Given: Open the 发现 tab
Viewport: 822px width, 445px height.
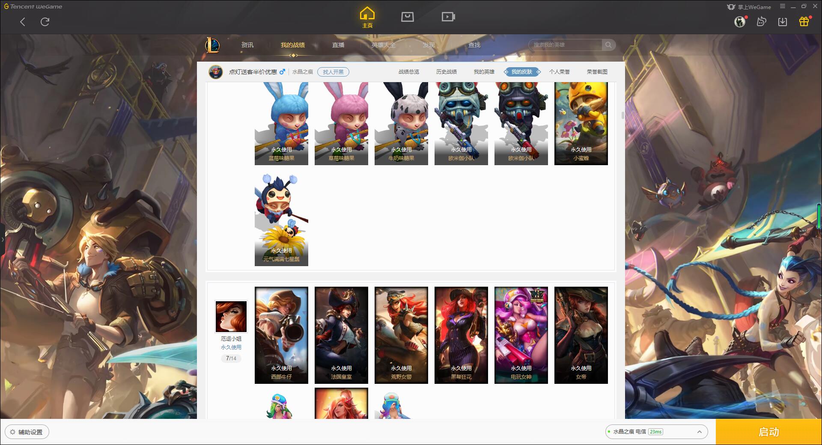Looking at the screenshot, I should pyautogui.click(x=429, y=45).
